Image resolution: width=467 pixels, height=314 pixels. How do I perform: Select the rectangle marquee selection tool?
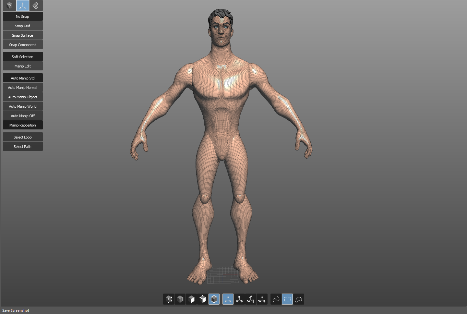pyautogui.click(x=287, y=299)
